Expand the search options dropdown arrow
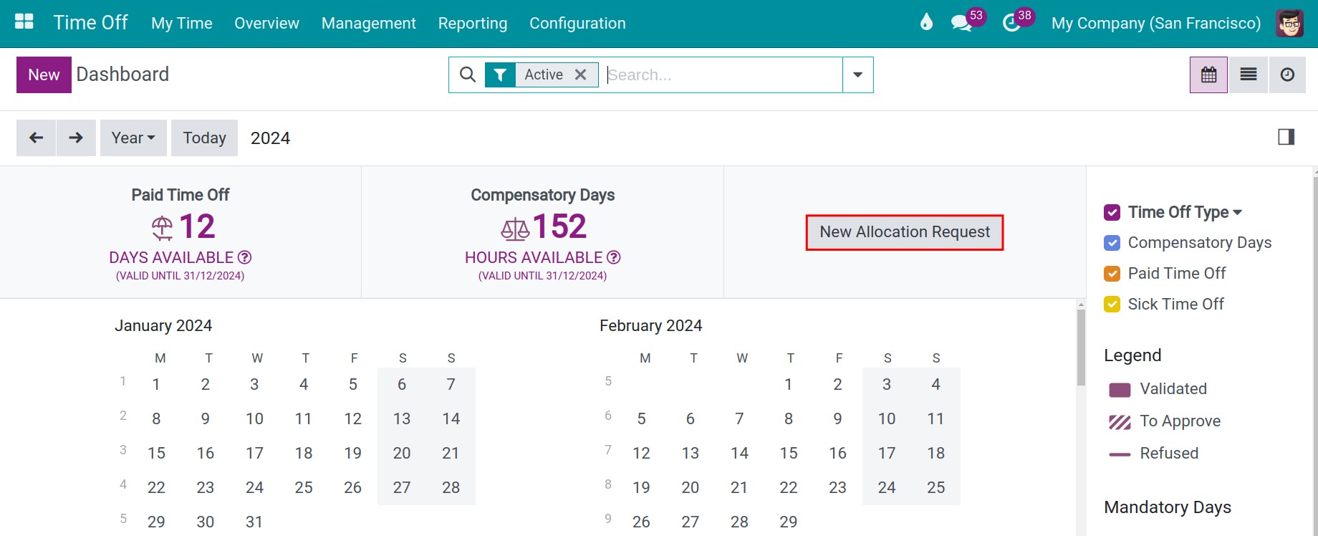 click(858, 75)
